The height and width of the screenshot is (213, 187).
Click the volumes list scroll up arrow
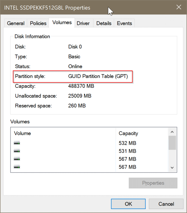tap(172, 132)
